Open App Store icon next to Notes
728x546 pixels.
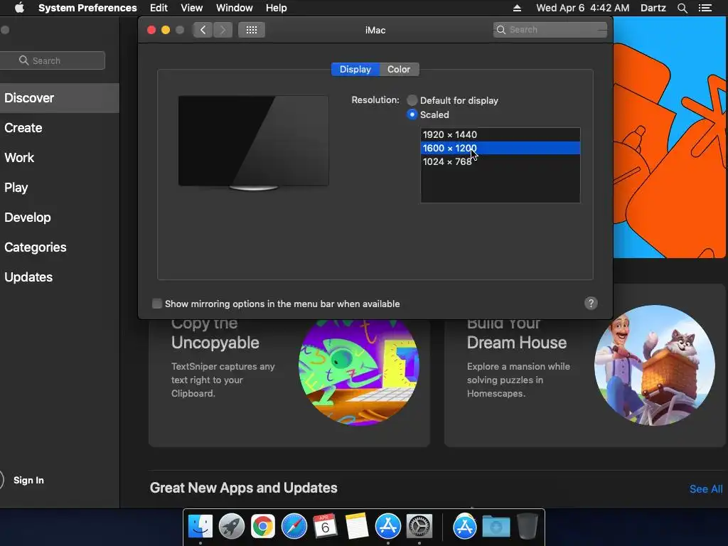[387, 527]
